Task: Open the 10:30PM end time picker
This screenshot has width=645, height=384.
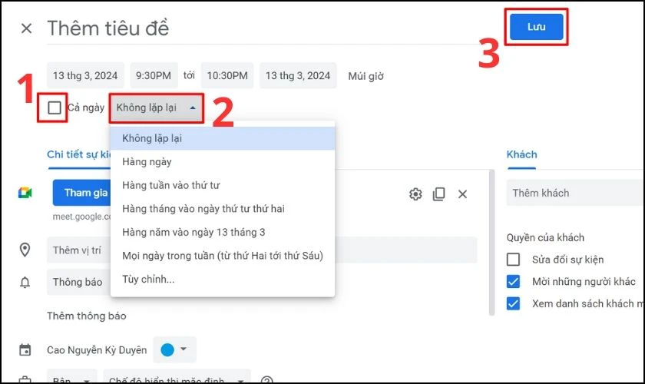Action: coord(227,76)
